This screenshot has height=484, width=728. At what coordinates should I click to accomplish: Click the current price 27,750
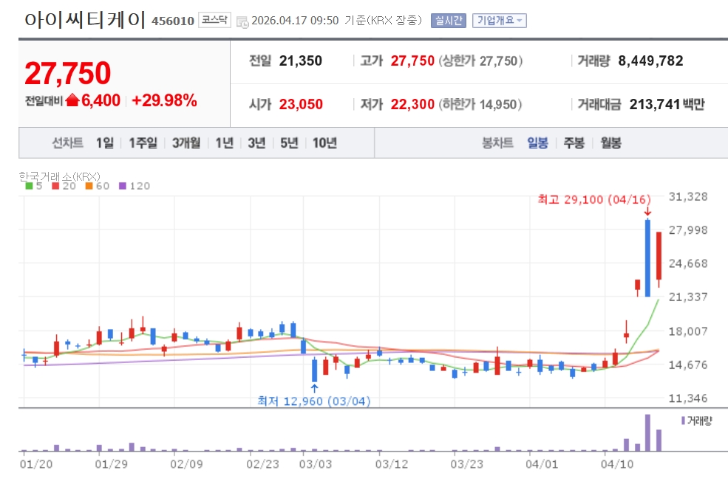tap(68, 73)
